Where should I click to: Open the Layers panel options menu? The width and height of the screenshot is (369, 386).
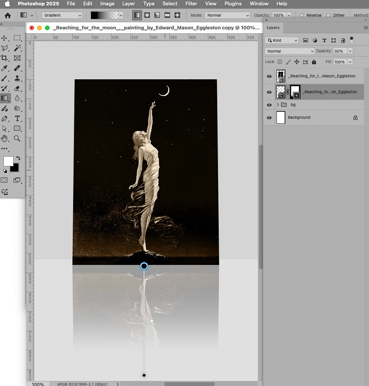(366, 27)
